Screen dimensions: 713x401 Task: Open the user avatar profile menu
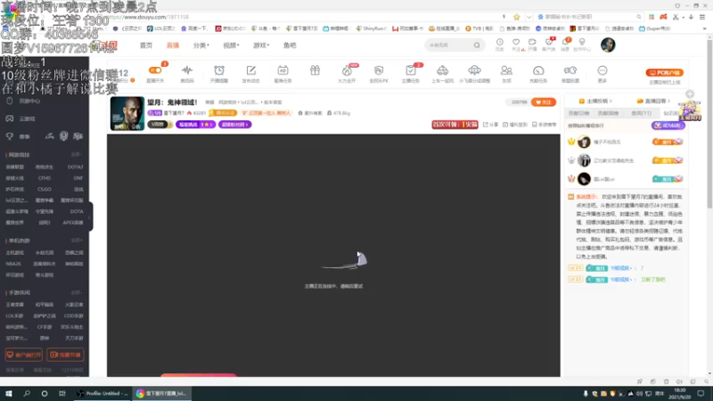point(608,45)
